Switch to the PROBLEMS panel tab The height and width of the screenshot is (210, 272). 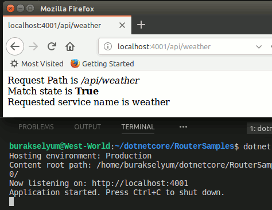pos(36,127)
